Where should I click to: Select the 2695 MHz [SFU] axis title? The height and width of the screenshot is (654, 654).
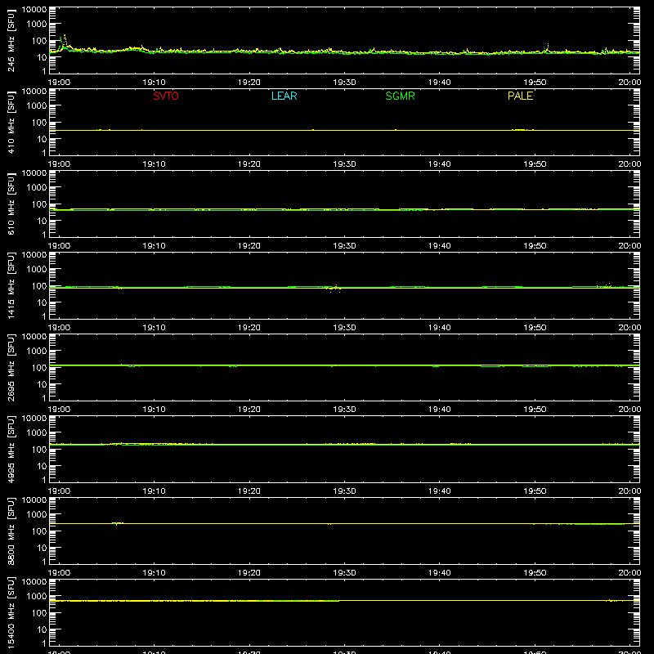tap(11, 367)
